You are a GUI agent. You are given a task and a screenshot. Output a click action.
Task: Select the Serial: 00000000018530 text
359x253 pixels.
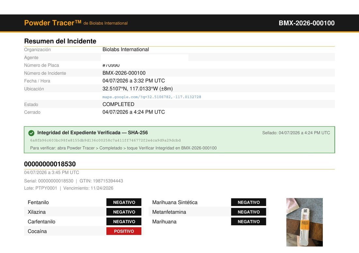(49, 181)
